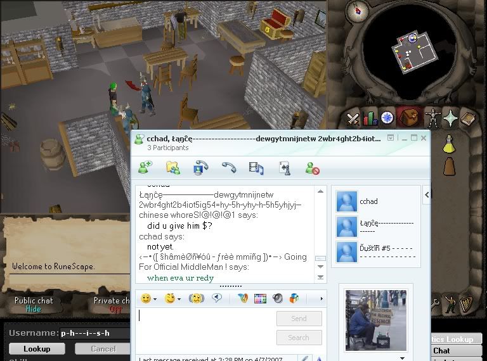The image size is (487, 361).
Task: Click the Search button in chat
Action: pyautogui.click(x=299, y=338)
